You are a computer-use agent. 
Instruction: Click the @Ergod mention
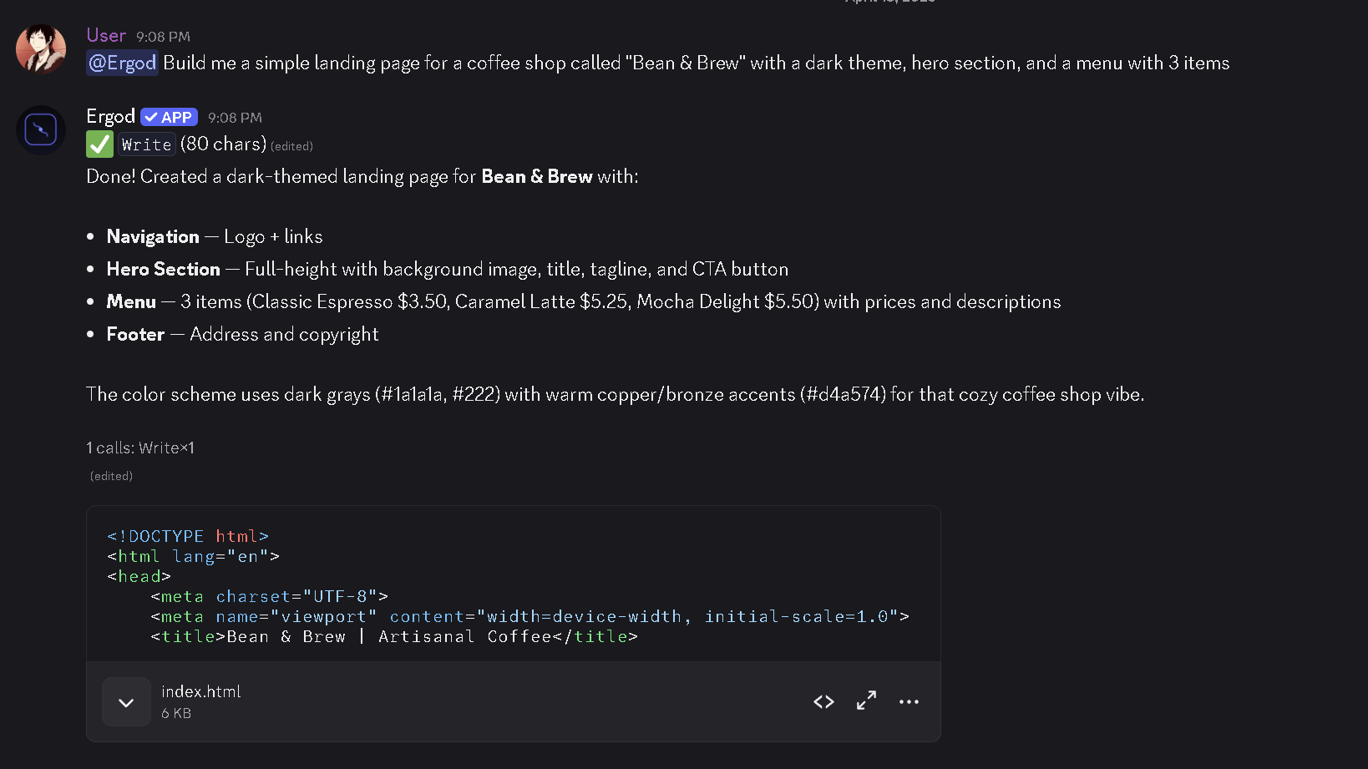pyautogui.click(x=122, y=63)
